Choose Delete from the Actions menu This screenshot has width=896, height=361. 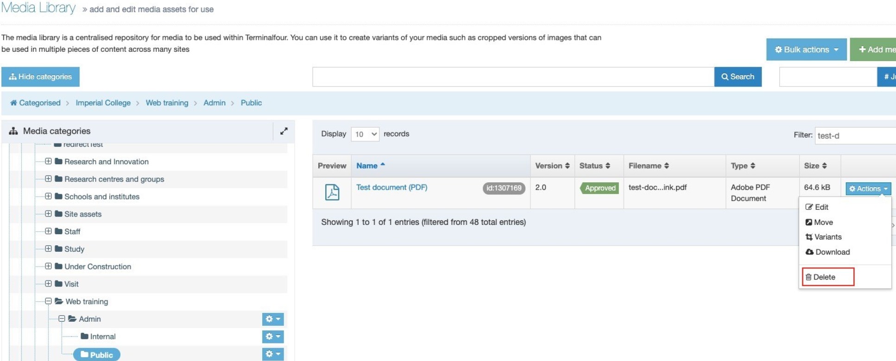click(824, 277)
